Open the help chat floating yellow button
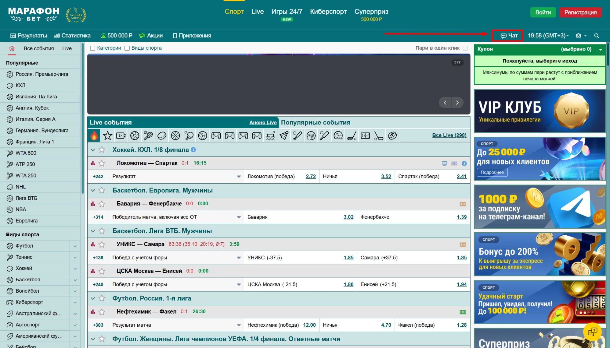Screen dimensions: 610x348 click(592, 331)
